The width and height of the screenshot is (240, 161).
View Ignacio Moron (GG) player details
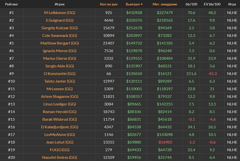tap(59, 51)
